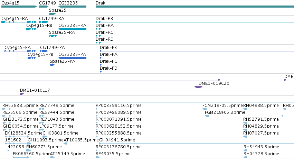Select EST GH04941.5prime
294x159 pixels.
pyautogui.click(x=117, y=140)
